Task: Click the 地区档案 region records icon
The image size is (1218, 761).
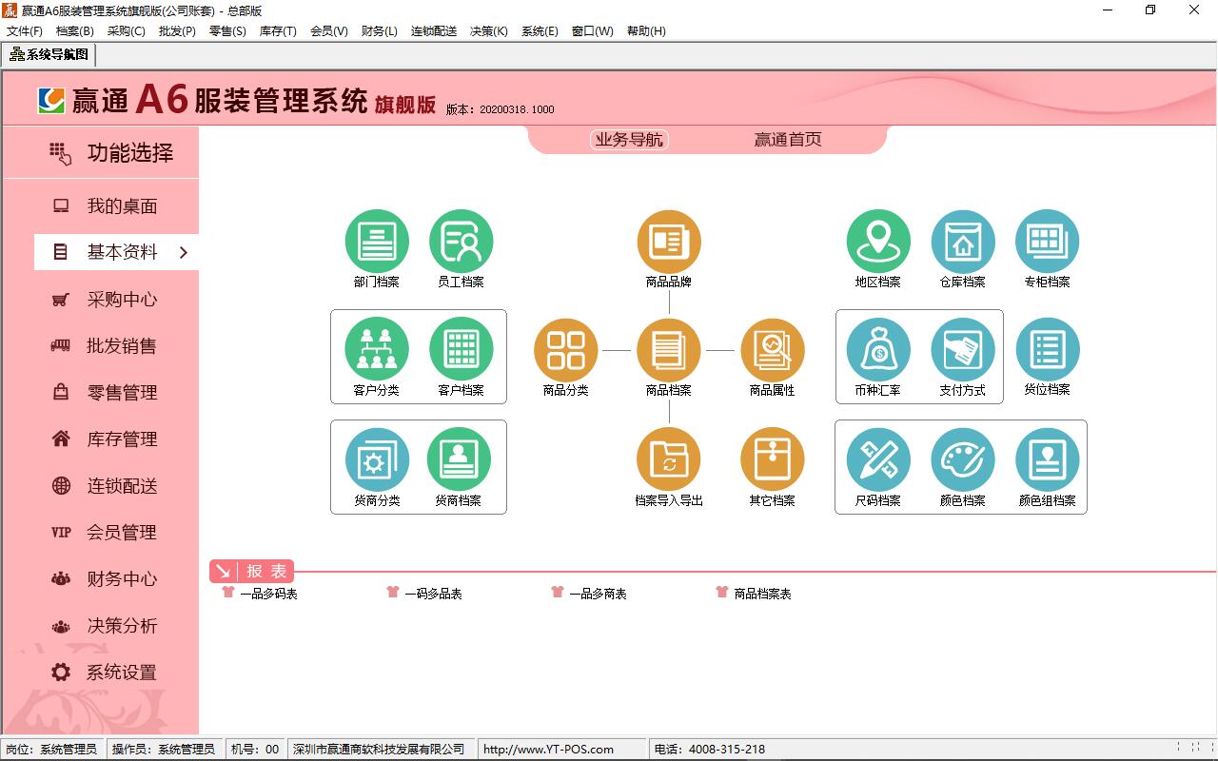Action: coord(878,242)
